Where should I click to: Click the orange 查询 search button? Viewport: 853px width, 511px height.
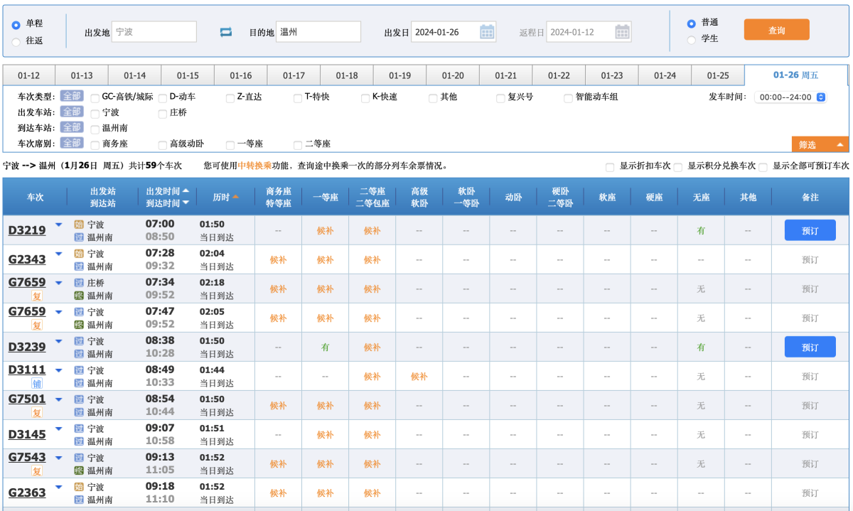tap(777, 30)
